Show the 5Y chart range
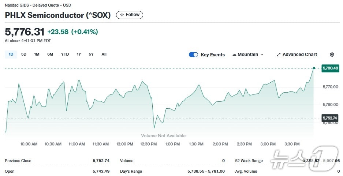This screenshot has width=343, height=176. pyautogui.click(x=91, y=54)
